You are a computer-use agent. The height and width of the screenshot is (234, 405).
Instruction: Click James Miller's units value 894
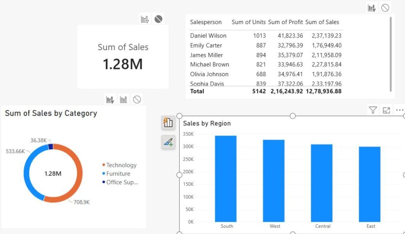pyautogui.click(x=261, y=55)
